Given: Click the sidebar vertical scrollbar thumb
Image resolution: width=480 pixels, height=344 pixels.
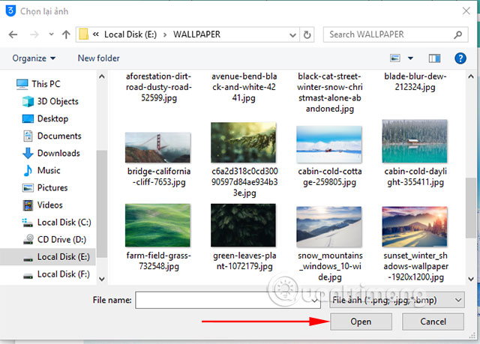Looking at the screenshot, I should click(x=102, y=205).
